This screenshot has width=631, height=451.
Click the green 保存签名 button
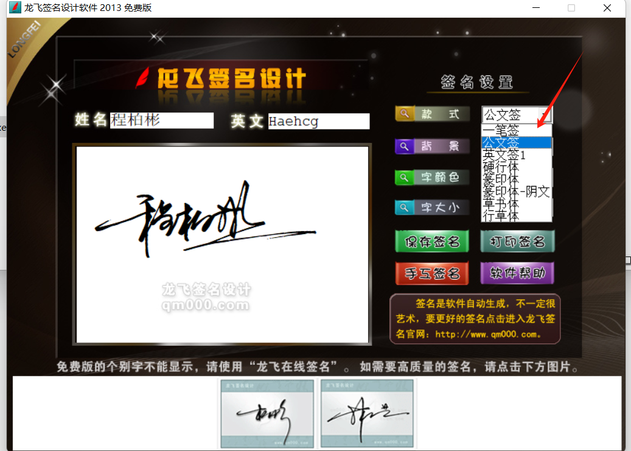[432, 241]
